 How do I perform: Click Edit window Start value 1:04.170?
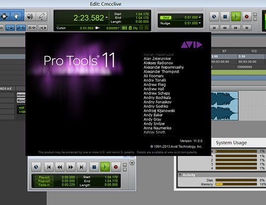[142, 14]
